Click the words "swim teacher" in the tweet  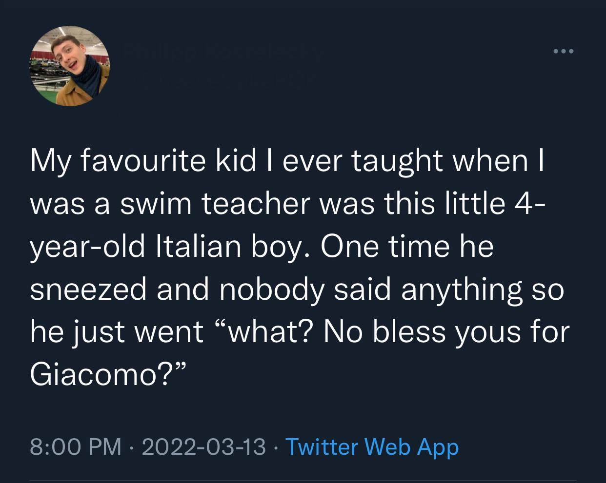click(x=215, y=203)
